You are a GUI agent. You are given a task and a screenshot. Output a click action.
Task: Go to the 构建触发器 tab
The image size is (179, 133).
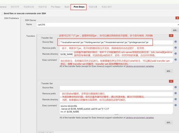pos(29,7)
